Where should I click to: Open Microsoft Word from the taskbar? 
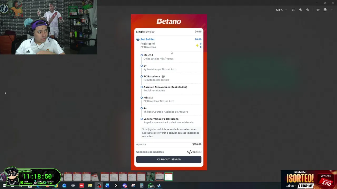(x=107, y=186)
